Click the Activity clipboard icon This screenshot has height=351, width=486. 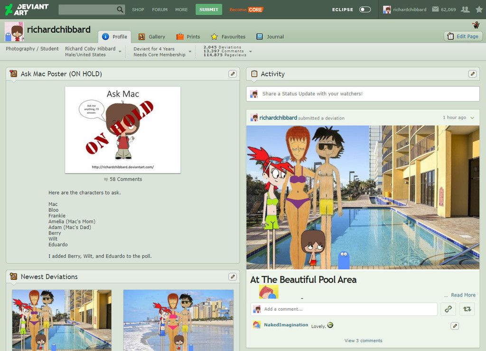(x=254, y=74)
